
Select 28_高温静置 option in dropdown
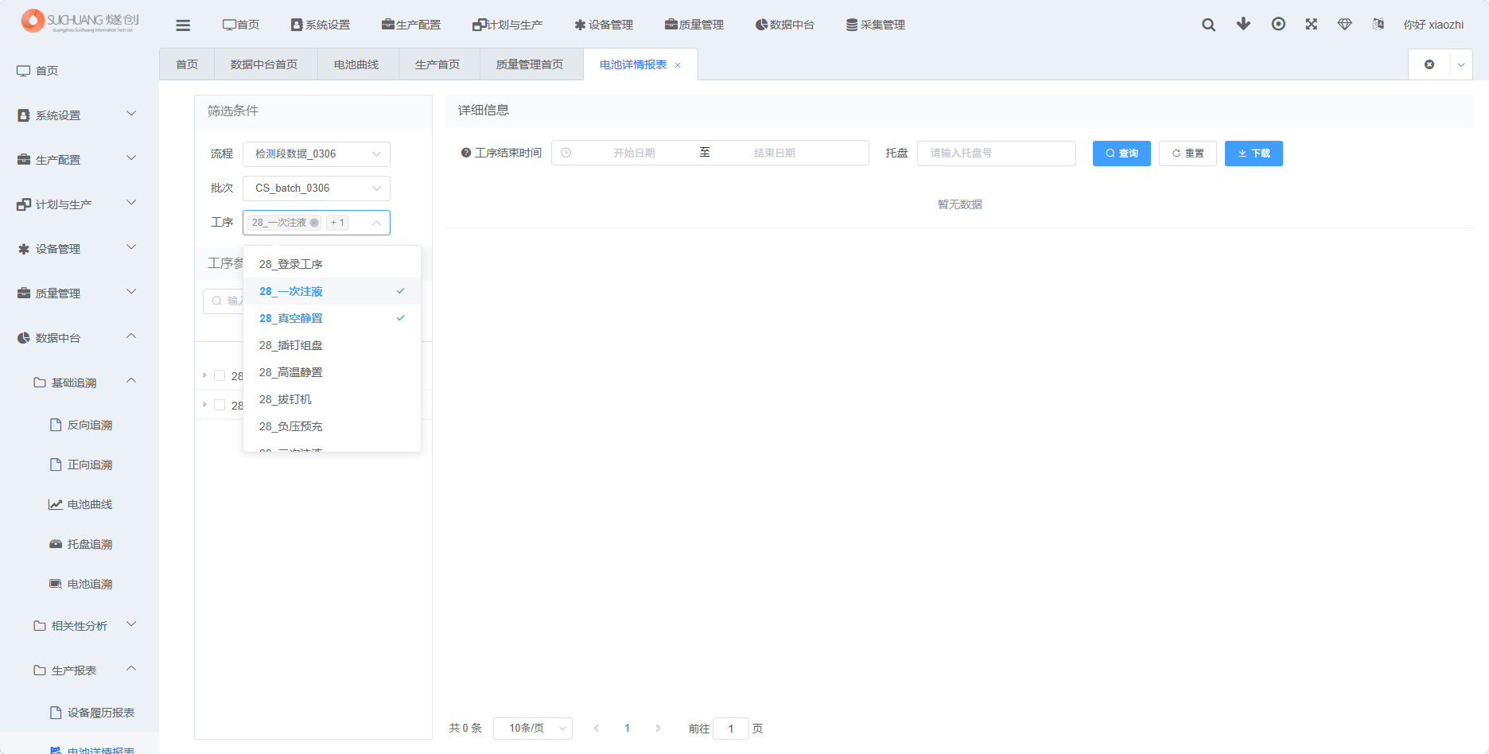332,372
